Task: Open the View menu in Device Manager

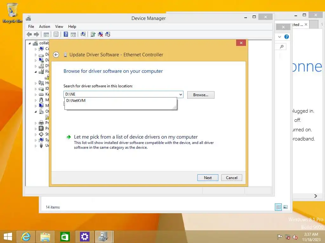Action: 59,27
